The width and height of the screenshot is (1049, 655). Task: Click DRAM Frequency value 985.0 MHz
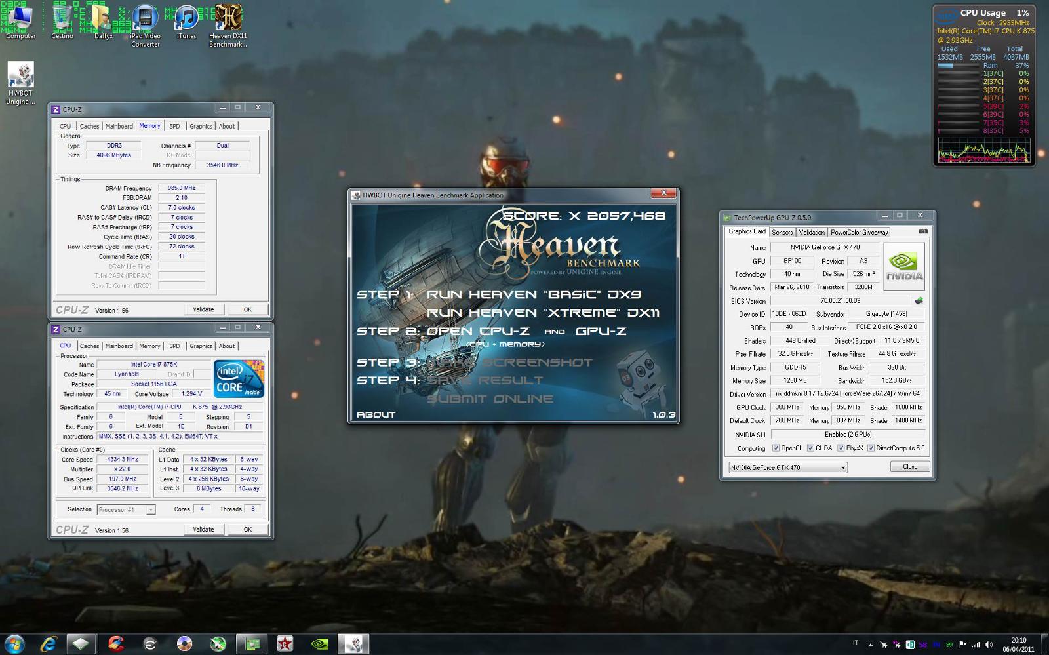click(181, 188)
